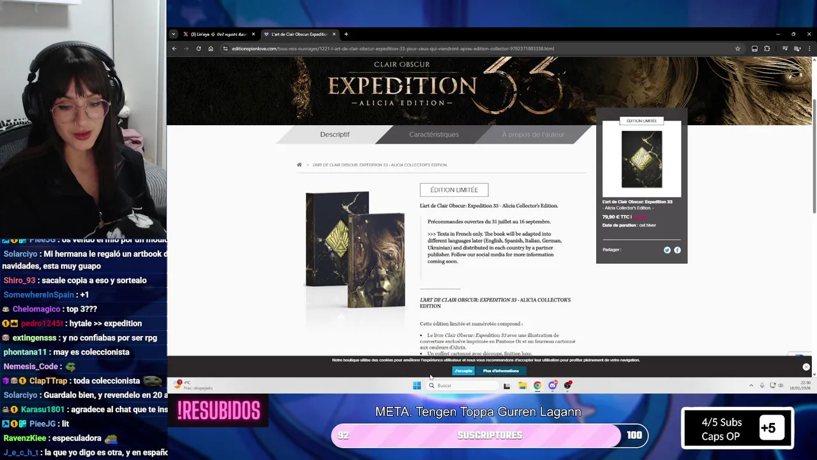Open Chrome from the taskbar
Image resolution: width=817 pixels, height=460 pixels.
pyautogui.click(x=537, y=385)
